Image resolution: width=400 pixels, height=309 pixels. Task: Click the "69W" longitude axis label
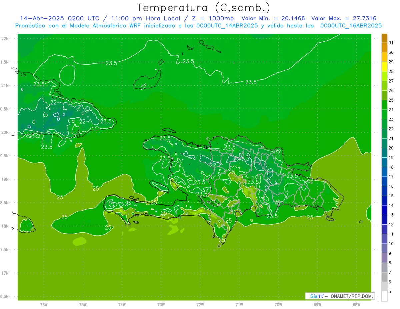pos(317,305)
